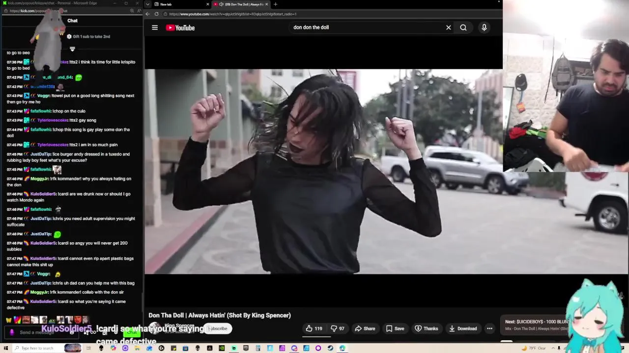Show hidden system tray icons
This screenshot has width=629, height=353.
(554, 348)
